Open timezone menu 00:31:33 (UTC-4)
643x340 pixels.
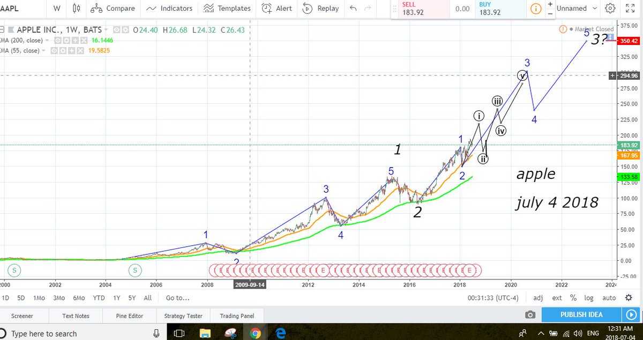point(494,298)
